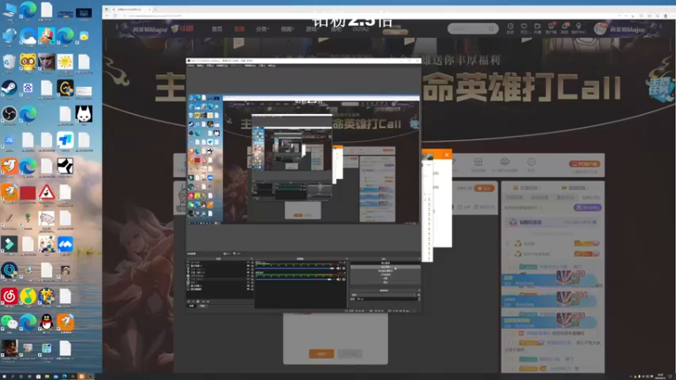Adjust the second OBS mixer volume slider
The width and height of the screenshot is (676, 380).
(x=295, y=280)
